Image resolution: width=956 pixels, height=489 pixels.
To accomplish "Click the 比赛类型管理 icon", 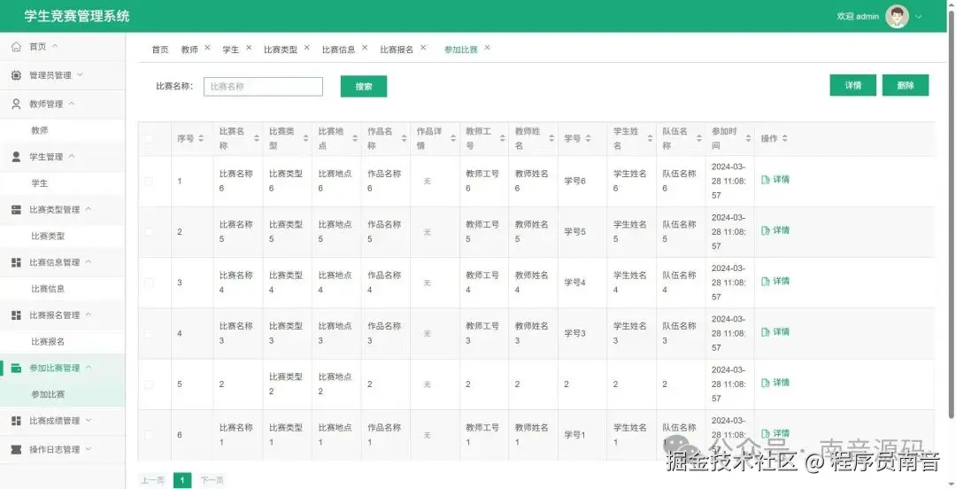I will point(17,209).
